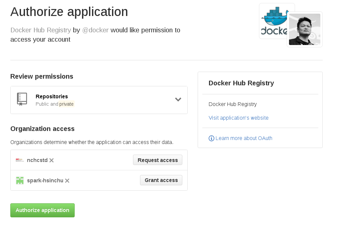Open the @docker profile link
Image resolution: width=342 pixels, height=227 pixels.
pos(95,30)
